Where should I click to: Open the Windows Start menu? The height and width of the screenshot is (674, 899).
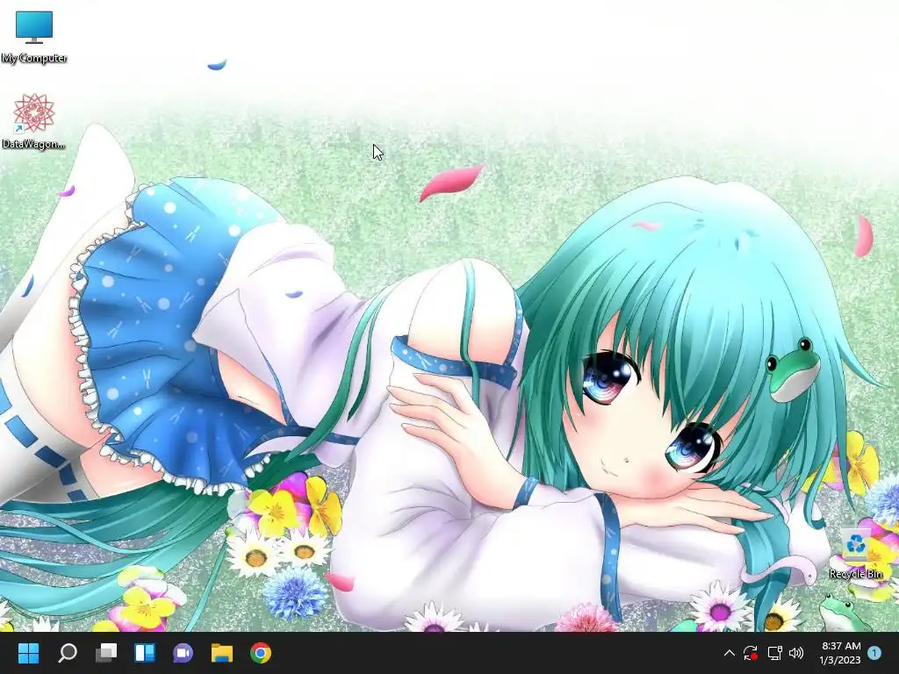(29, 653)
